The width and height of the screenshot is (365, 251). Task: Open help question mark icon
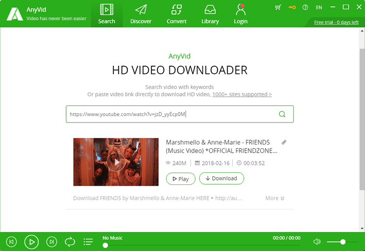[x=305, y=7]
